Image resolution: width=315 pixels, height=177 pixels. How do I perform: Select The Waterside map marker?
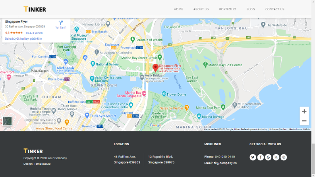(x=263, y=25)
